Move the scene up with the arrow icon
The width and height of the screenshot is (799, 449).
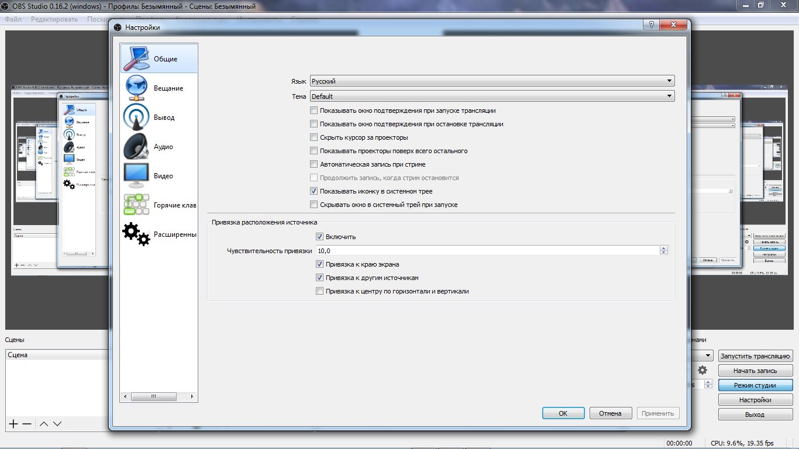44,424
